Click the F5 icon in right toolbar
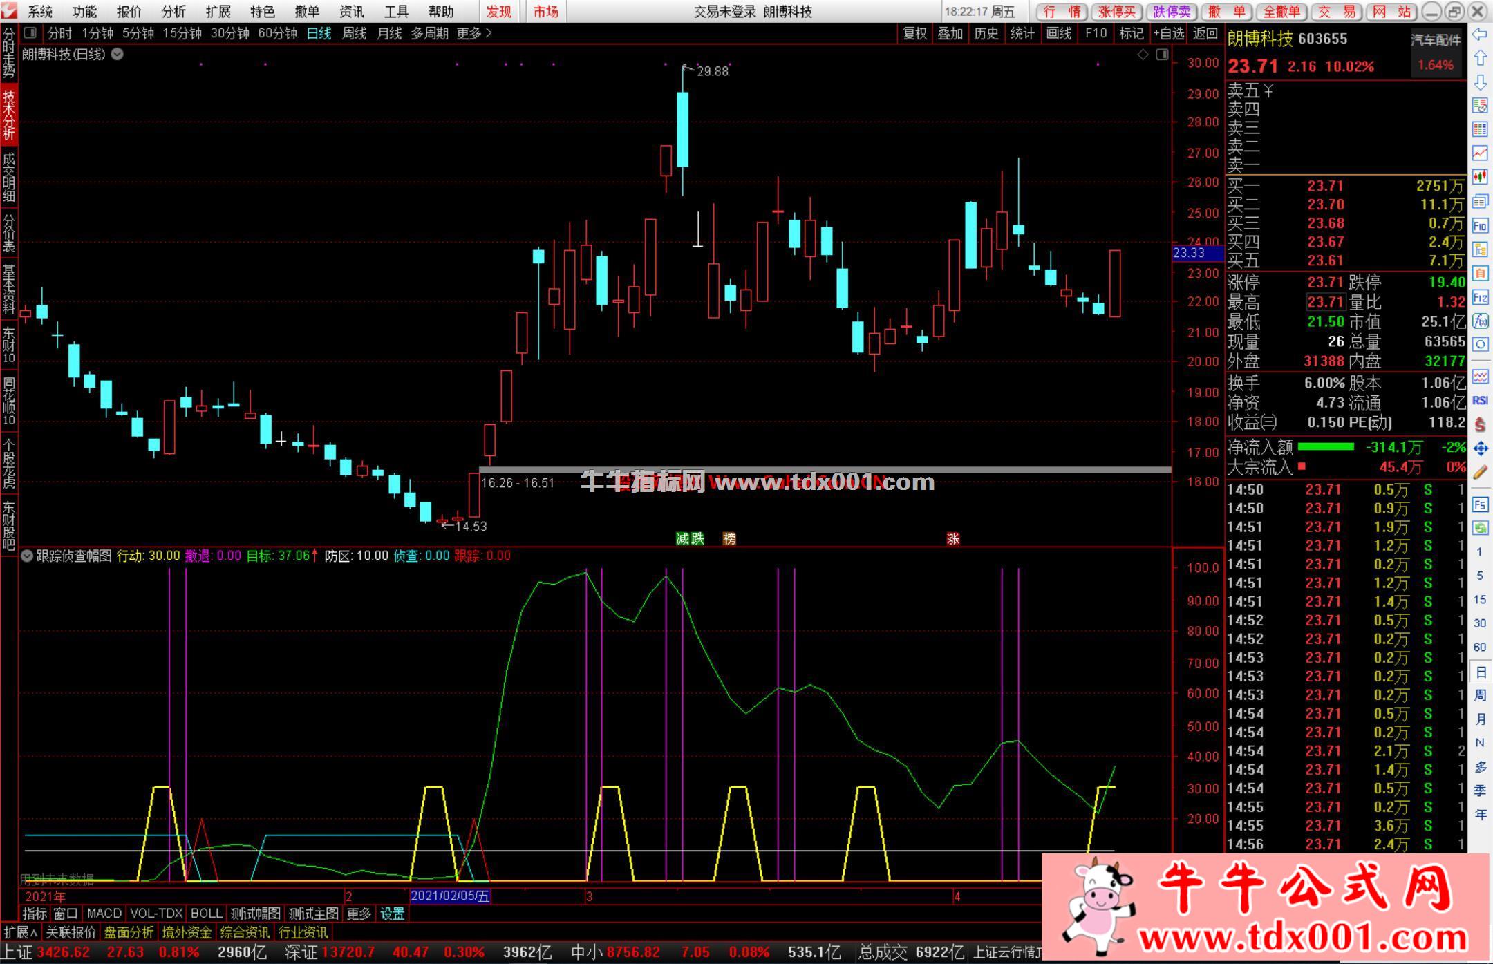Viewport: 1493px width, 964px height. click(1480, 504)
